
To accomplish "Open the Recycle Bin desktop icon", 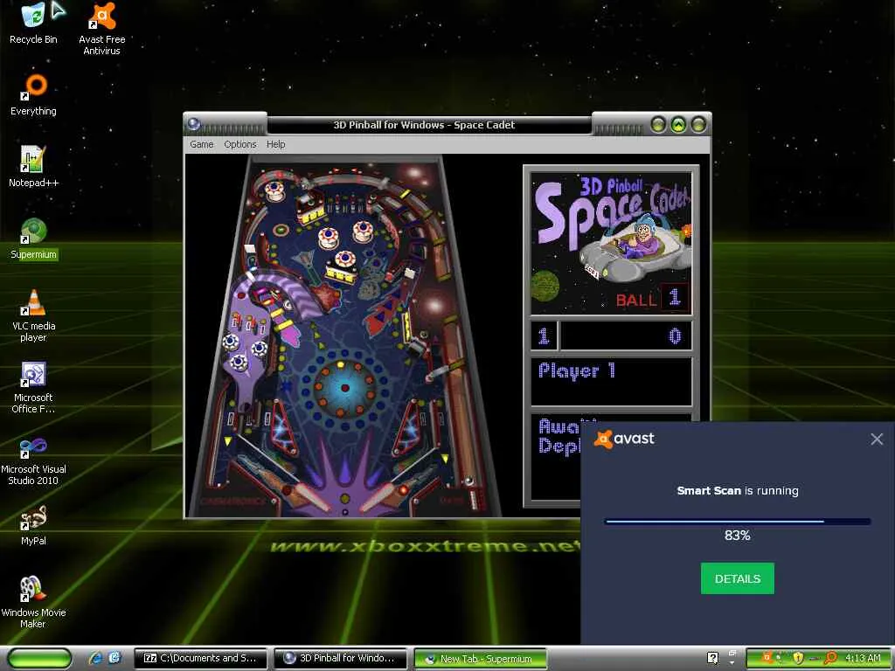I will [33, 24].
